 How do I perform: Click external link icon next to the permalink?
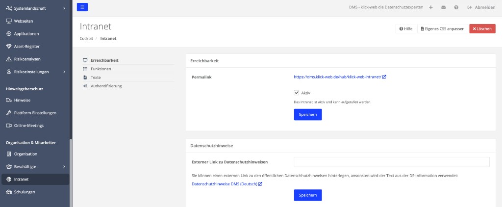pos(384,77)
